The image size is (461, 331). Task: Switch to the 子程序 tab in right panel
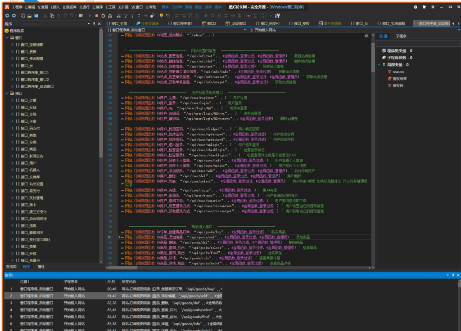tap(401, 36)
